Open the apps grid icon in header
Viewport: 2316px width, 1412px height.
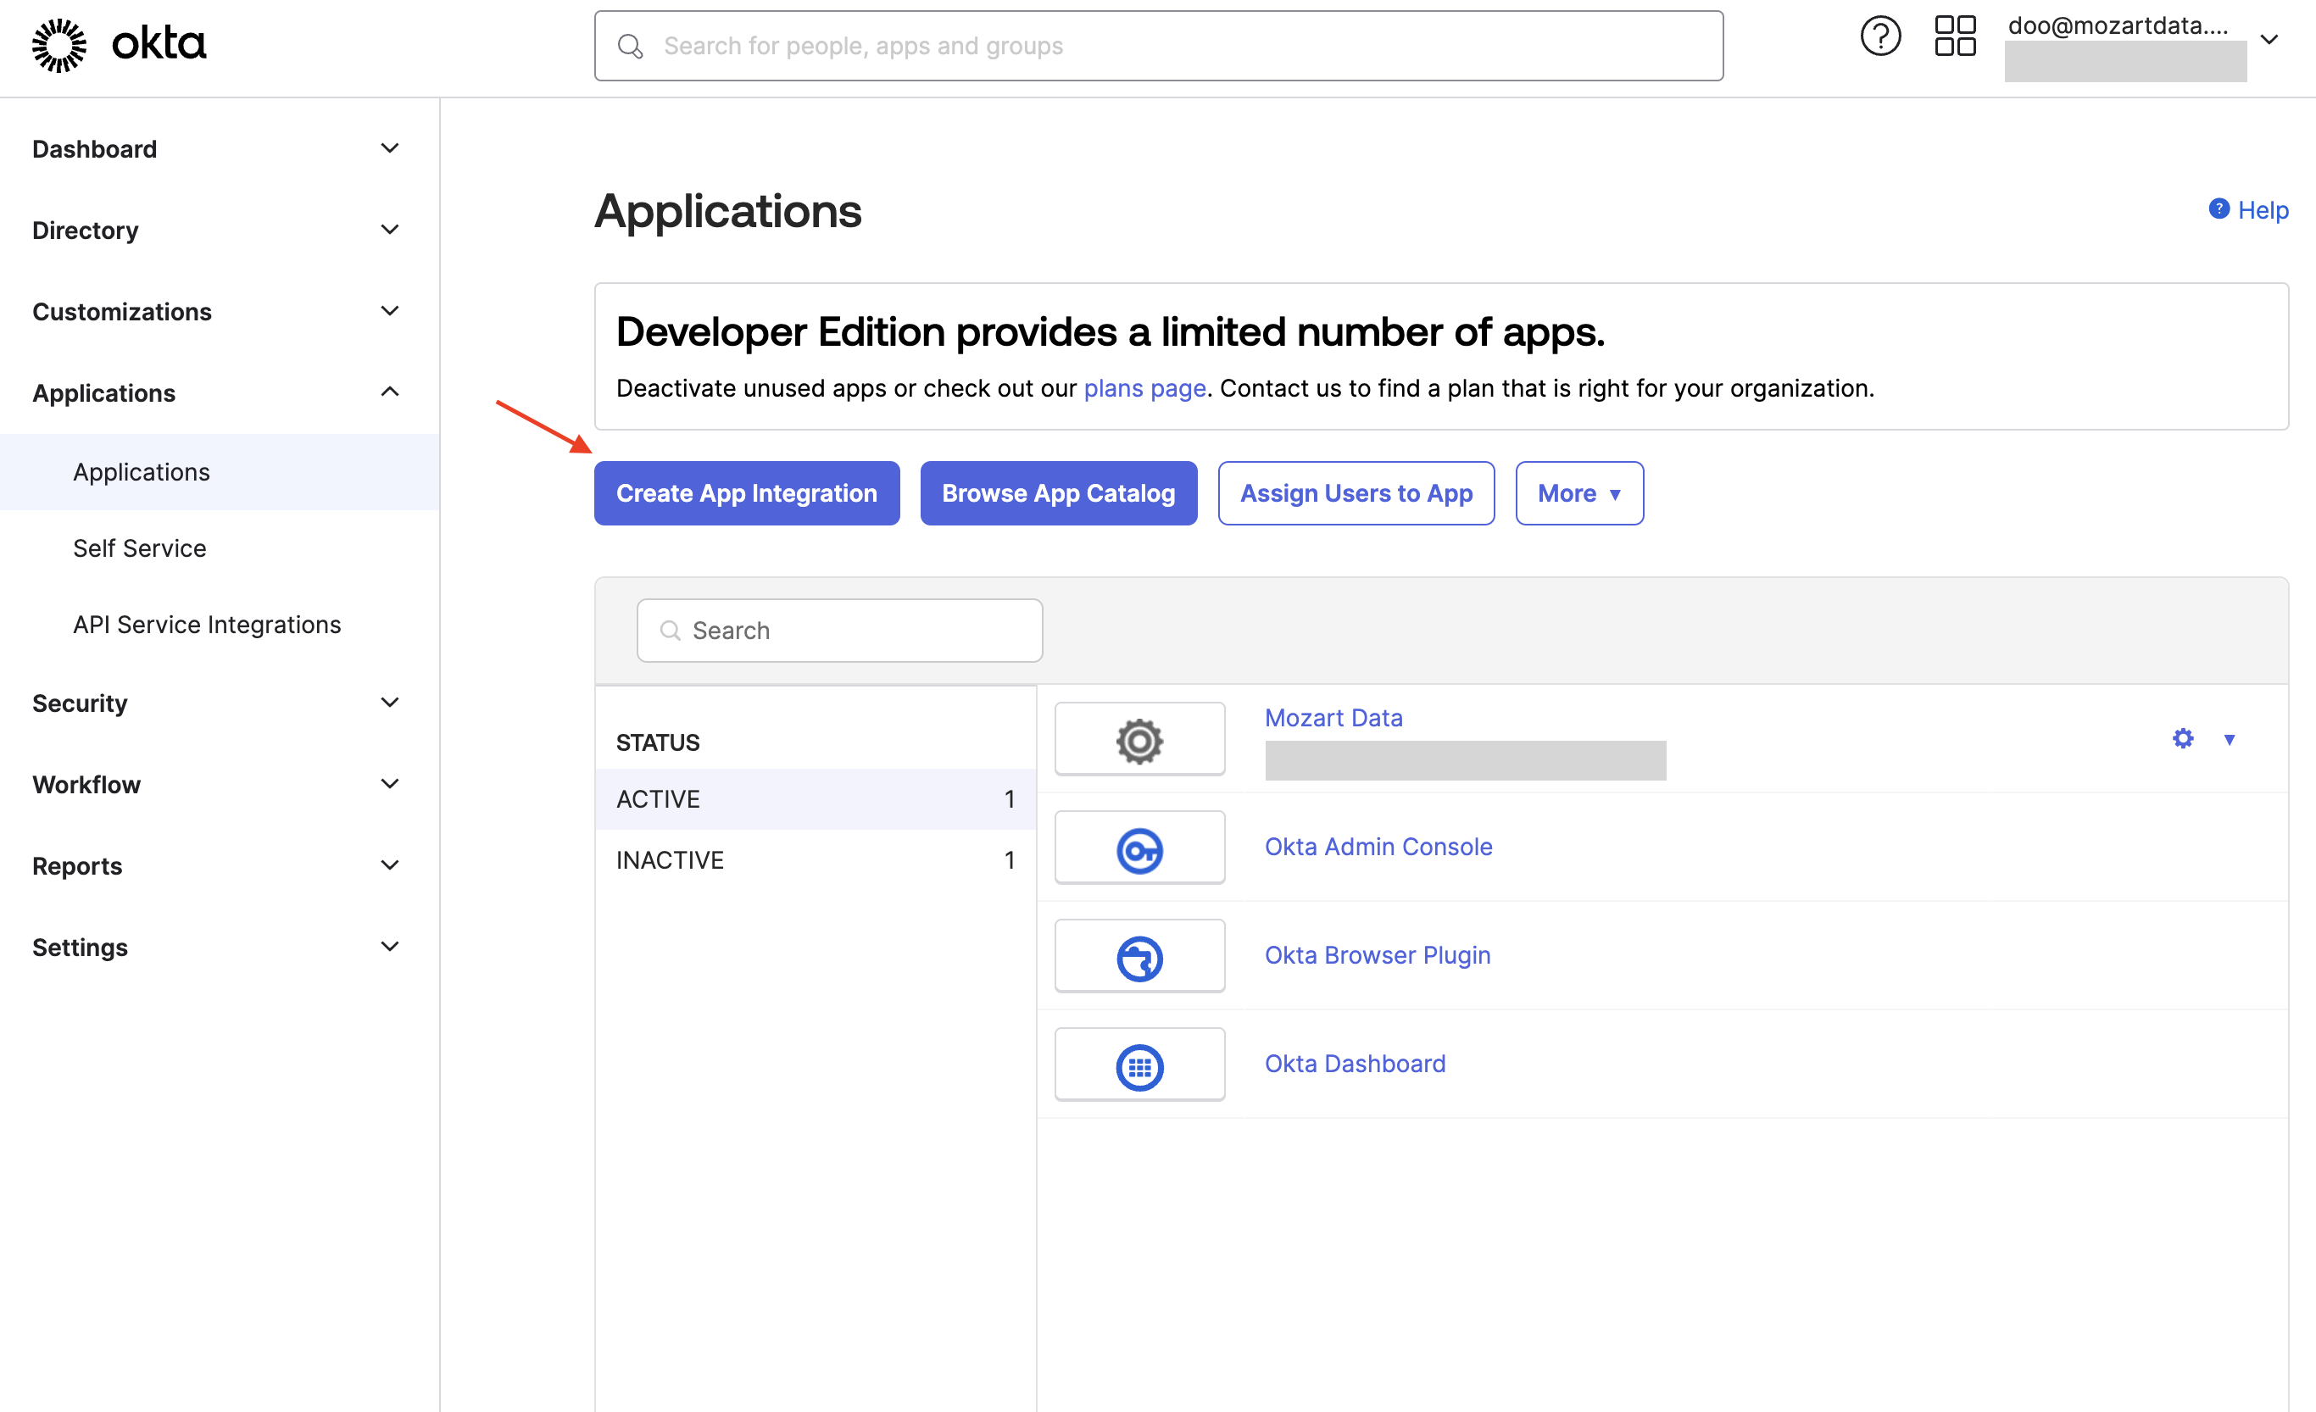(x=1955, y=36)
